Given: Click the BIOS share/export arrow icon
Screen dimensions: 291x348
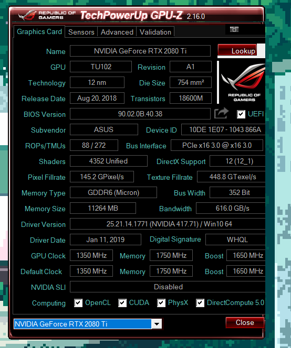Looking at the screenshot, I should point(221,113).
